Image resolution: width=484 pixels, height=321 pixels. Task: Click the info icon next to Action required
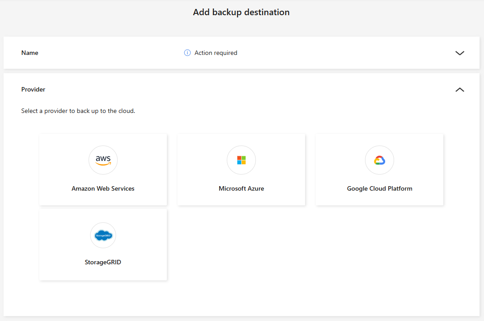click(x=187, y=53)
